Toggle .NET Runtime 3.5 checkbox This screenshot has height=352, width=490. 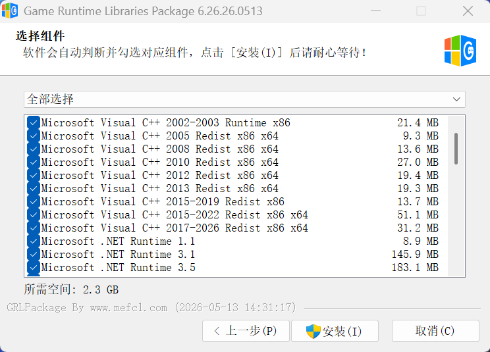pyautogui.click(x=34, y=267)
